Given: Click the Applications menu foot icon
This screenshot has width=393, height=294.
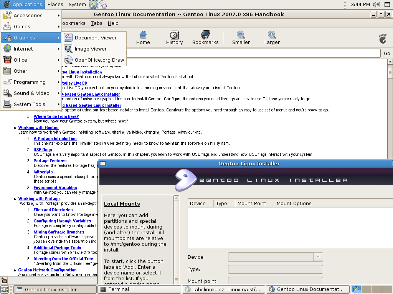Looking at the screenshot, I should click(x=7, y=4).
